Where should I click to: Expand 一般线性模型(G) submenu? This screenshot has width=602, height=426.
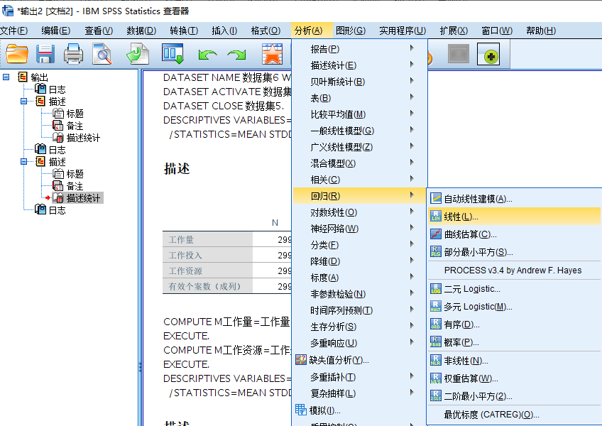pyautogui.click(x=360, y=131)
